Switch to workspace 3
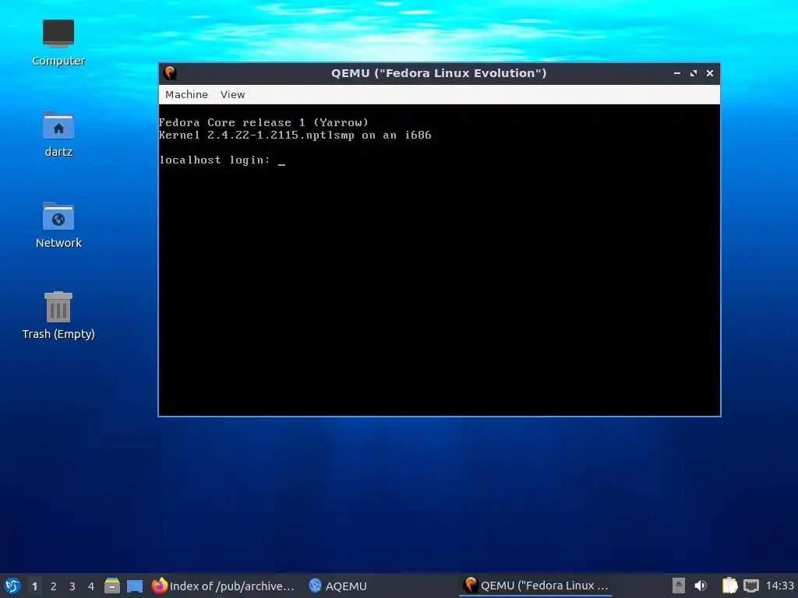The width and height of the screenshot is (798, 598). [72, 586]
